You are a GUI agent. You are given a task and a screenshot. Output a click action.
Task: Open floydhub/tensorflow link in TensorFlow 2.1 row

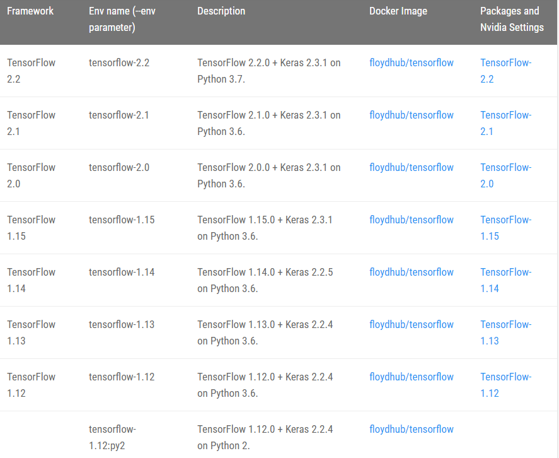[x=412, y=115]
